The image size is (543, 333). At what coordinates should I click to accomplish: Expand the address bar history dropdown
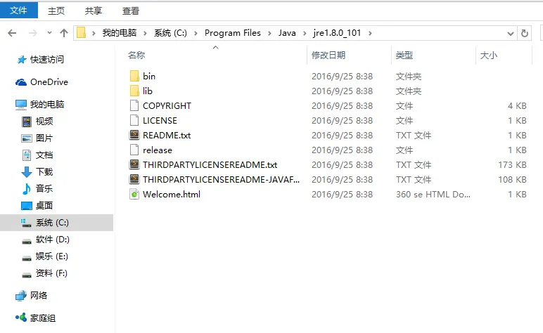click(510, 34)
